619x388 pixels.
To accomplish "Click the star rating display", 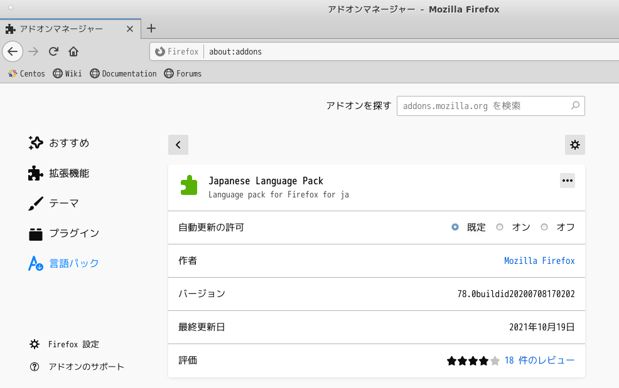I will (x=473, y=361).
